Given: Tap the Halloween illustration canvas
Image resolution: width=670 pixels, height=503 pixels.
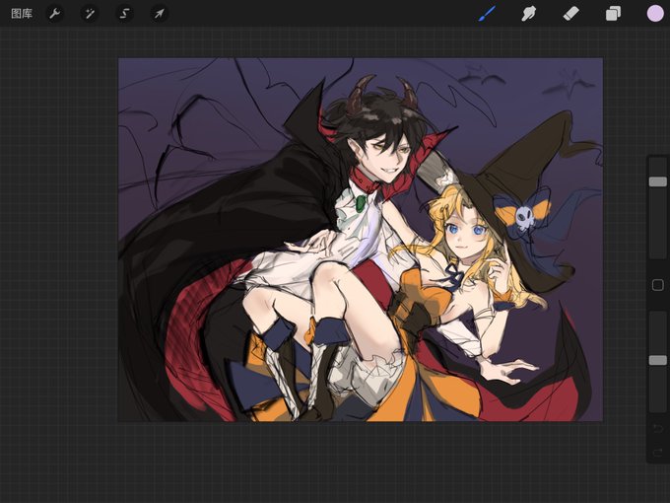Looking at the screenshot, I should 361,240.
